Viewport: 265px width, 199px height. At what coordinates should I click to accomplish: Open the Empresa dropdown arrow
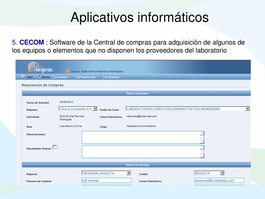(95, 109)
